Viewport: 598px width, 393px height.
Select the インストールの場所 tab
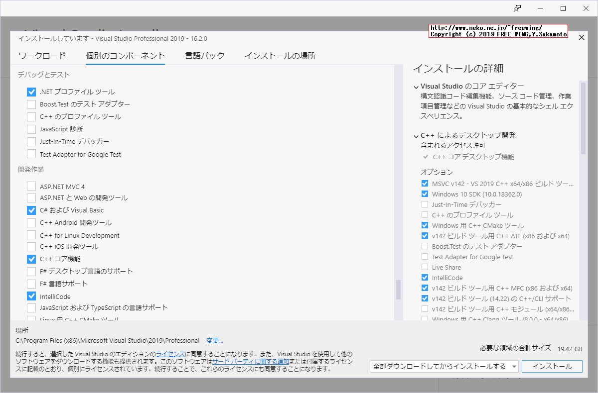280,55
